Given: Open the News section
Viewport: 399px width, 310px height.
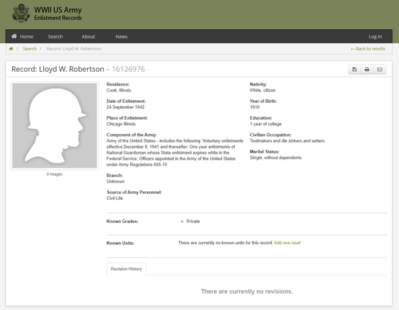Looking at the screenshot, I should 121,37.
